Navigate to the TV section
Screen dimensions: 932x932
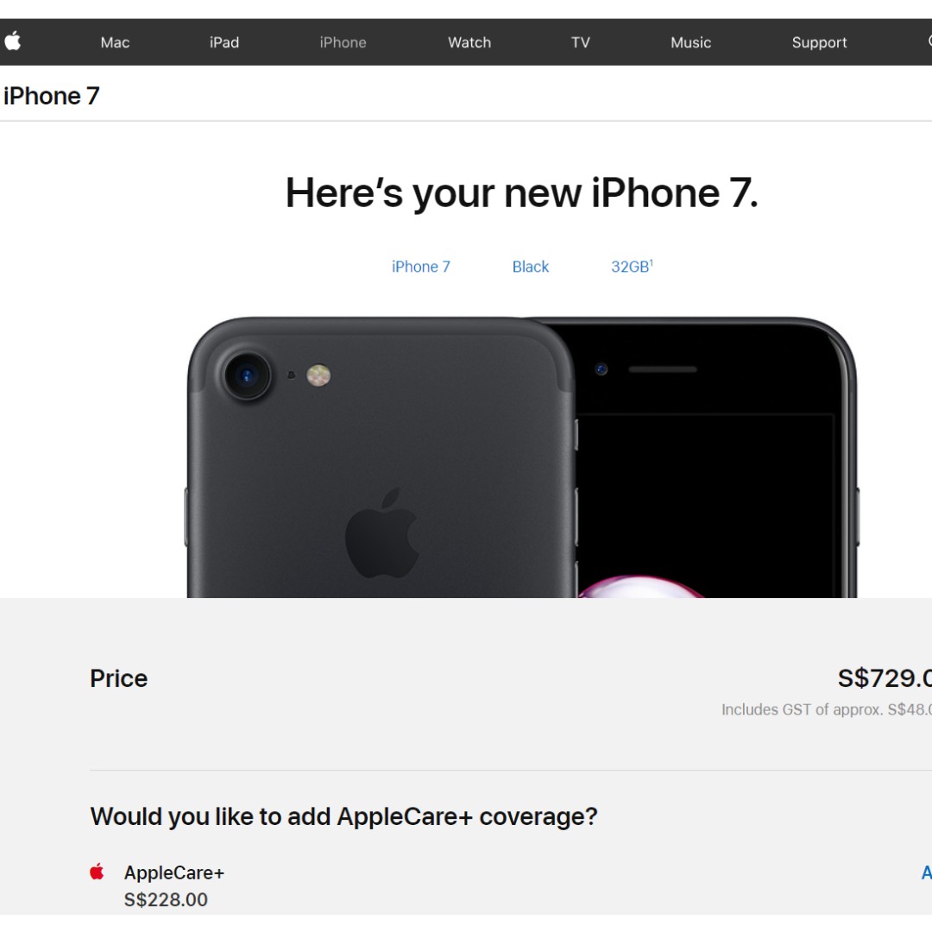tap(581, 42)
